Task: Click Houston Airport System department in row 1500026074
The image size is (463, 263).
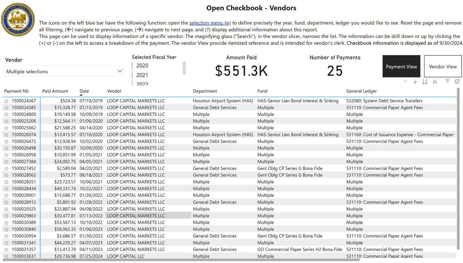Action: [223, 135]
